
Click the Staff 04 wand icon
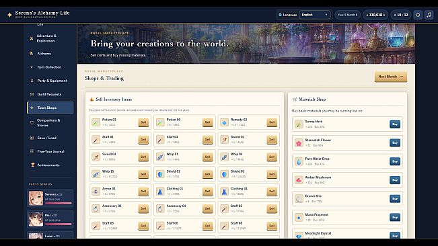click(x=160, y=139)
